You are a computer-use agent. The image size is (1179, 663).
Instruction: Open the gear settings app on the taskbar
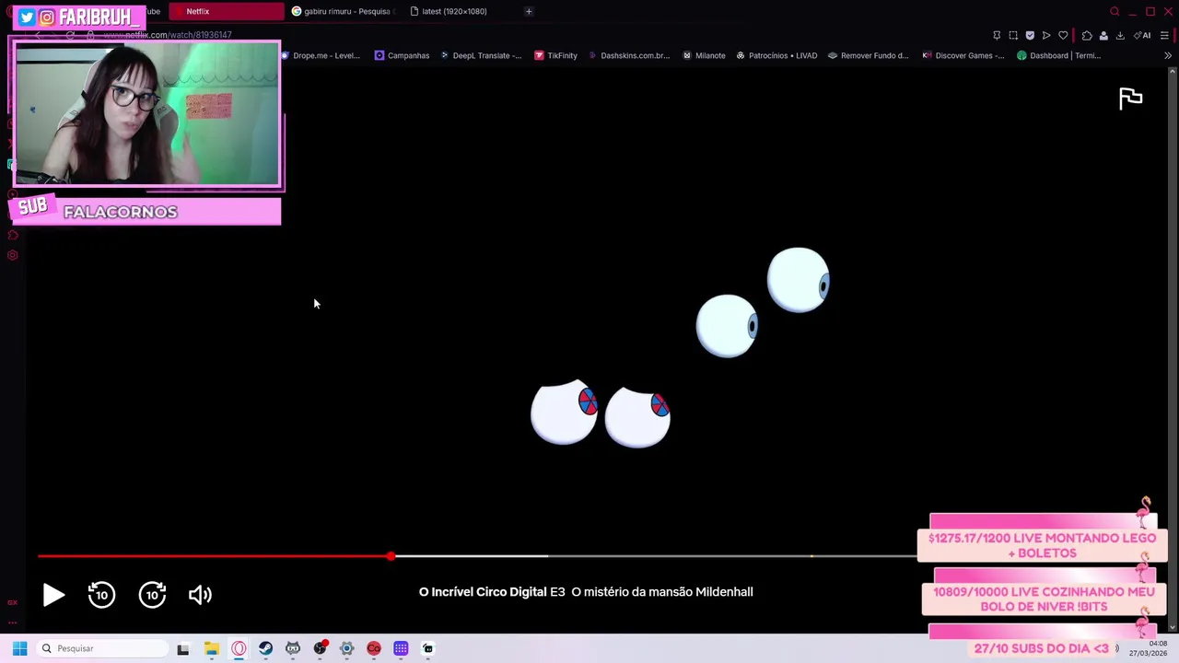click(x=346, y=648)
